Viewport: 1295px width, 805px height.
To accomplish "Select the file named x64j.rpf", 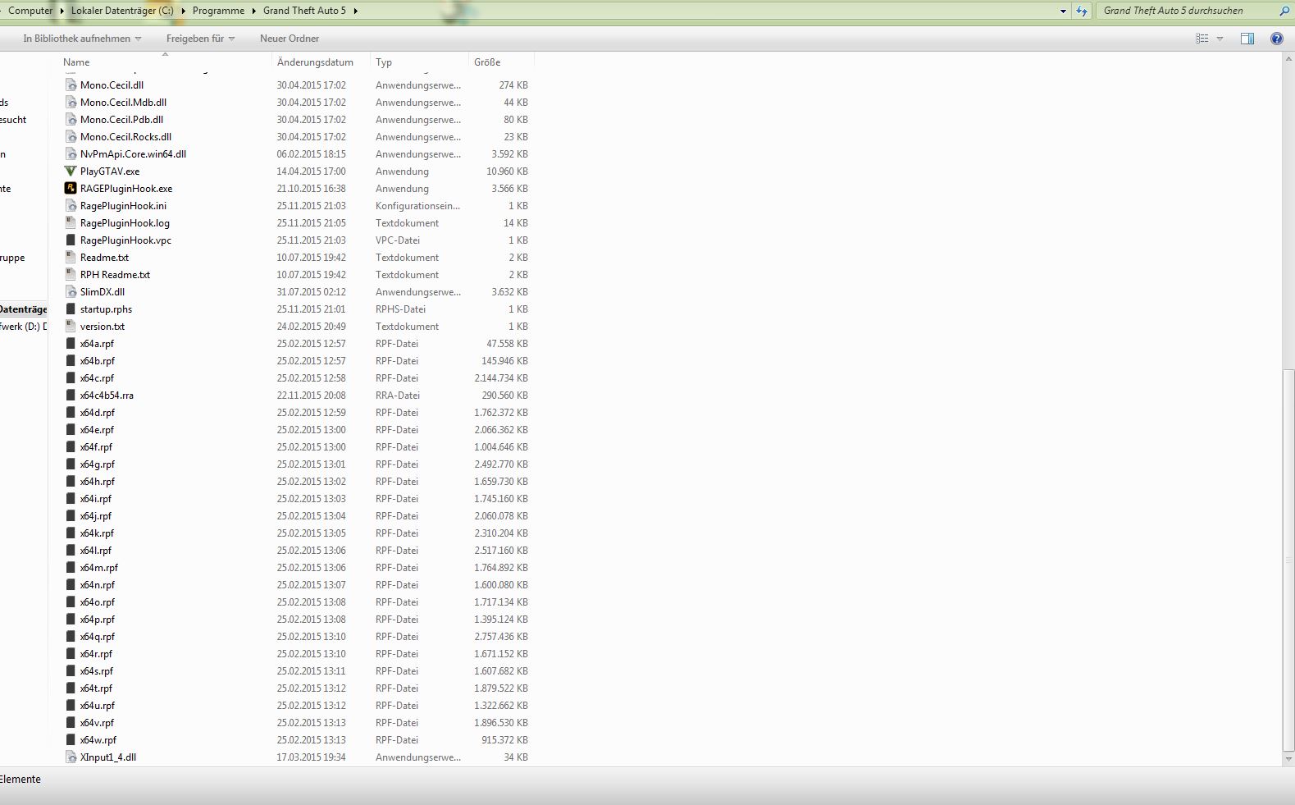I will [x=96, y=516].
